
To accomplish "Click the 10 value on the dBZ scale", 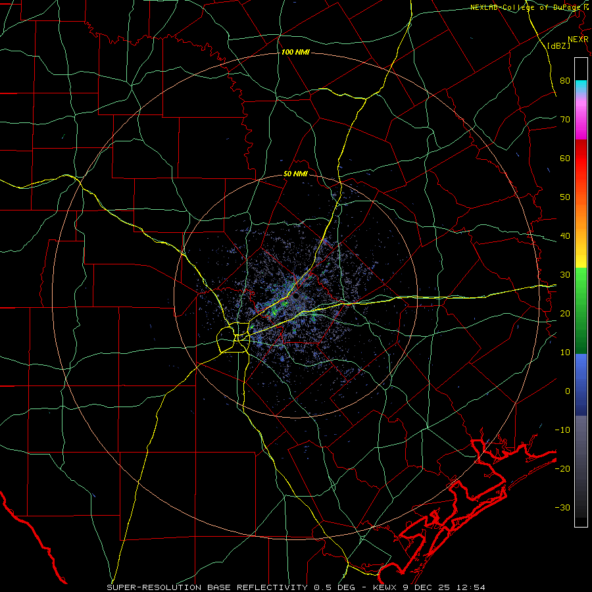I will point(565,353).
